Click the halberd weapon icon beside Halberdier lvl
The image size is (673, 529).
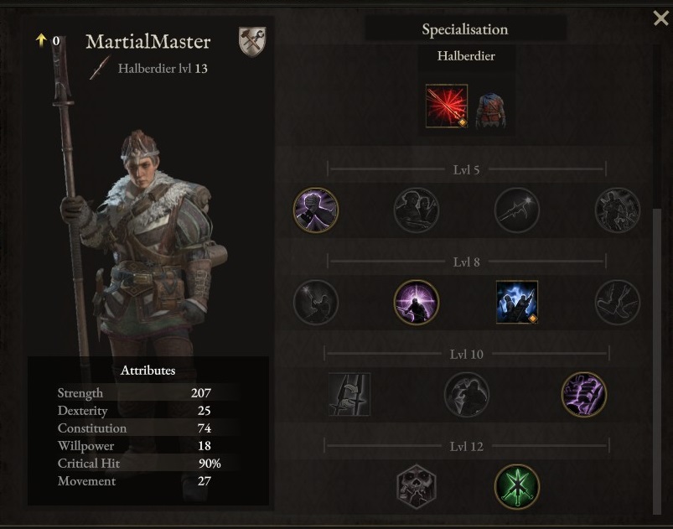100,67
